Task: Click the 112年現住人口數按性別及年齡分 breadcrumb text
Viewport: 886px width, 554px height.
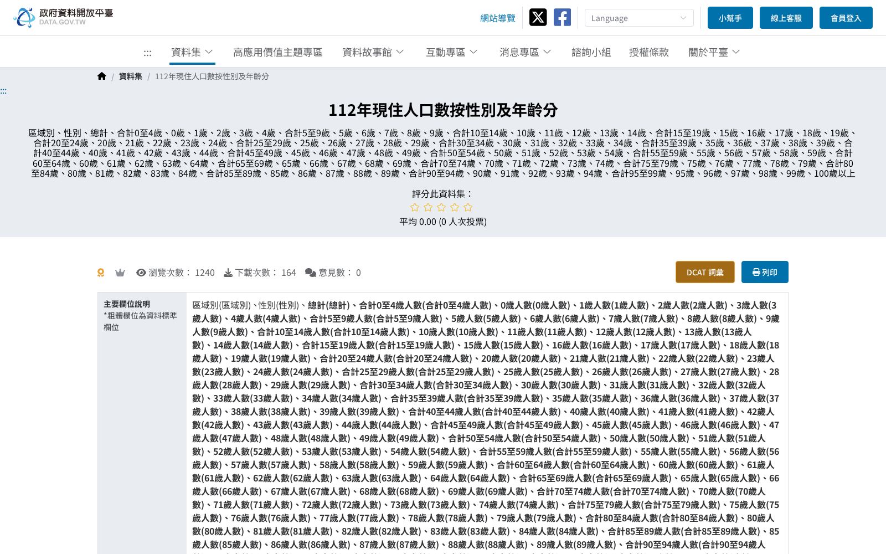Action: point(212,76)
